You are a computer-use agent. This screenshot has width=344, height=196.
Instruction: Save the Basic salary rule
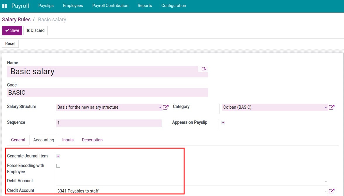coord(12,30)
